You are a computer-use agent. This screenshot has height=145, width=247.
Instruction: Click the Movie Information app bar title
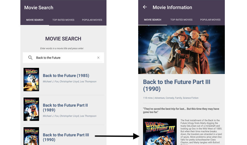(172, 7)
